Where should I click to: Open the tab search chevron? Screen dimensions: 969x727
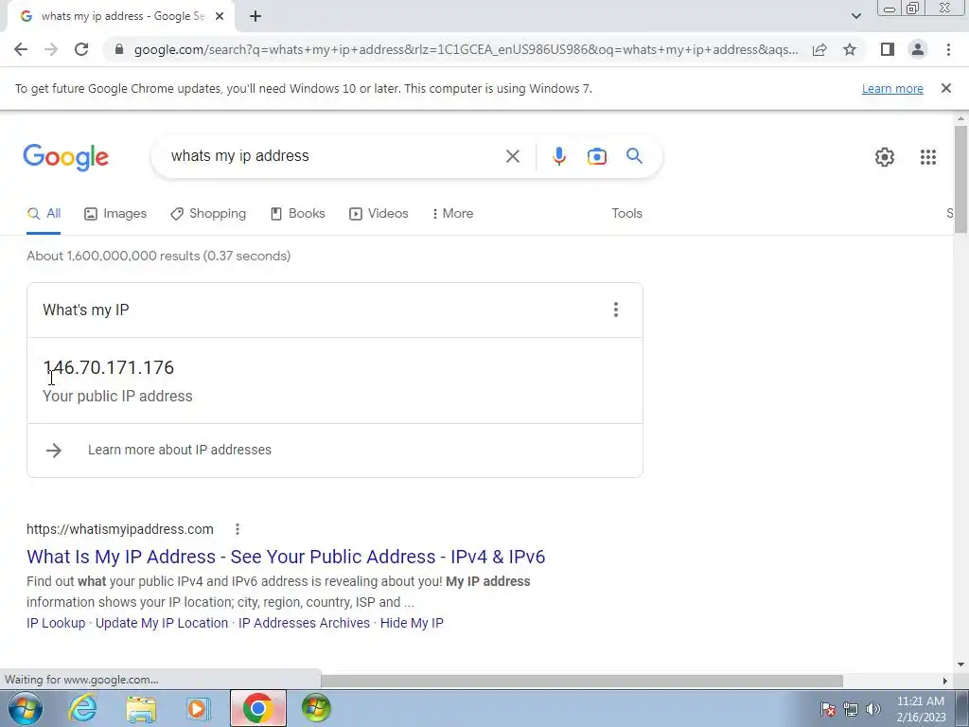pyautogui.click(x=855, y=16)
